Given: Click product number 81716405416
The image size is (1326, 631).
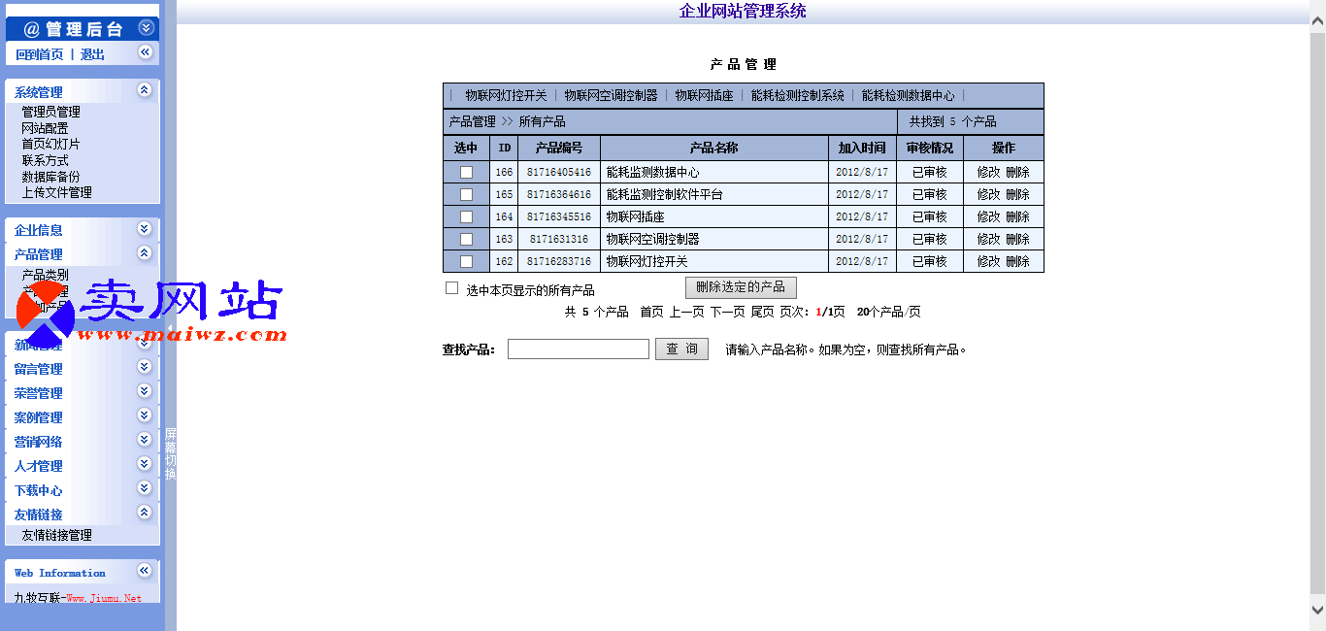Looking at the screenshot, I should [559, 173].
